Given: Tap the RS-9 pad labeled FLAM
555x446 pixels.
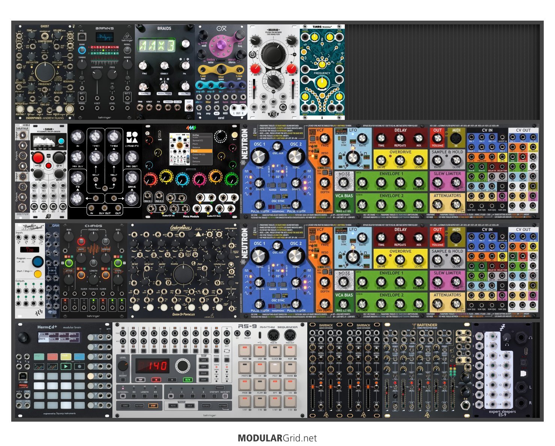Looking at the screenshot, I should click(x=259, y=385).
